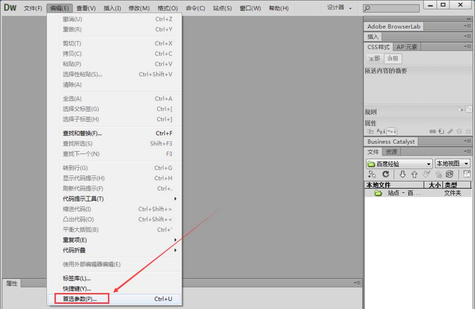The image size is (475, 309).
Task: Toggle the 全部 view in CSS样式 panel
Action: click(374, 58)
